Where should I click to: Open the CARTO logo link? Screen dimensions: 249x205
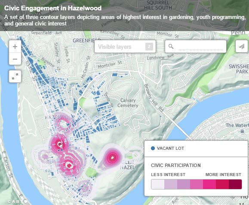[x=17, y=202]
